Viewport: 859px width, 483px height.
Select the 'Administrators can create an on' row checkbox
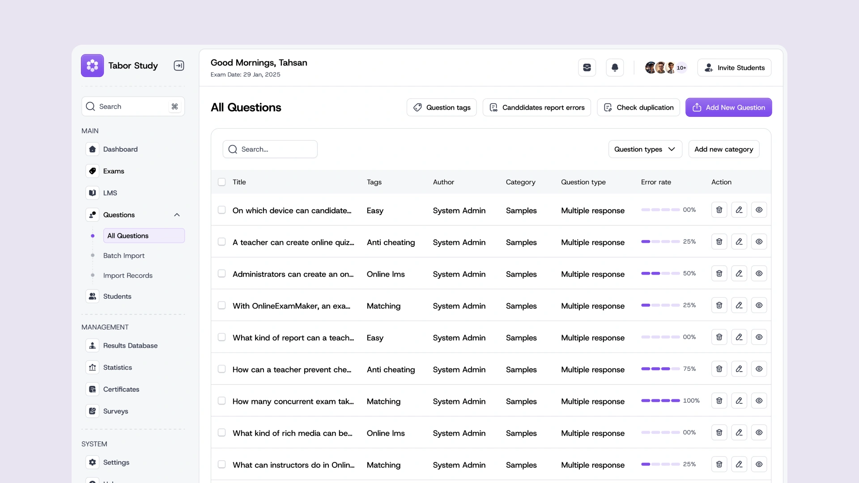[x=221, y=273]
